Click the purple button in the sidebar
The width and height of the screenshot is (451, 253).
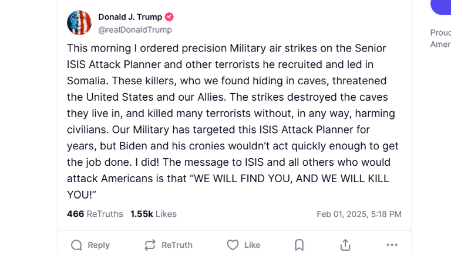coord(442,6)
